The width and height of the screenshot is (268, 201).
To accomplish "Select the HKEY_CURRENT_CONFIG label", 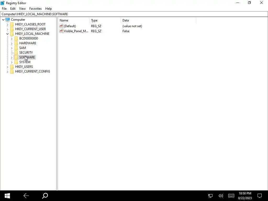I will [32, 71].
